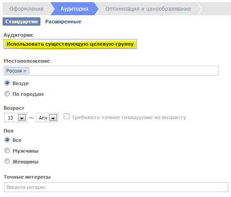Switch to Расширенные settings

(x=63, y=21)
